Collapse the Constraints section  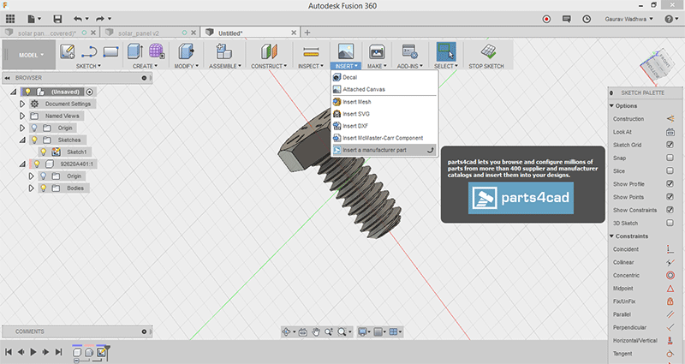tap(611, 236)
